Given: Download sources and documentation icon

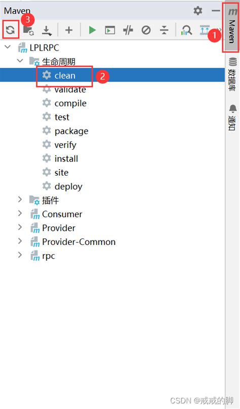Looking at the screenshot, I should click(x=47, y=30).
